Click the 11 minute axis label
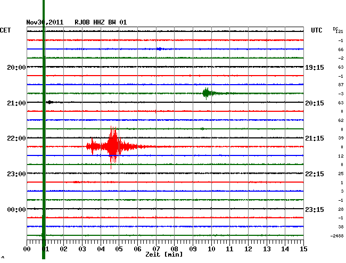Viewport: 346px width, 263px height. coord(230,249)
